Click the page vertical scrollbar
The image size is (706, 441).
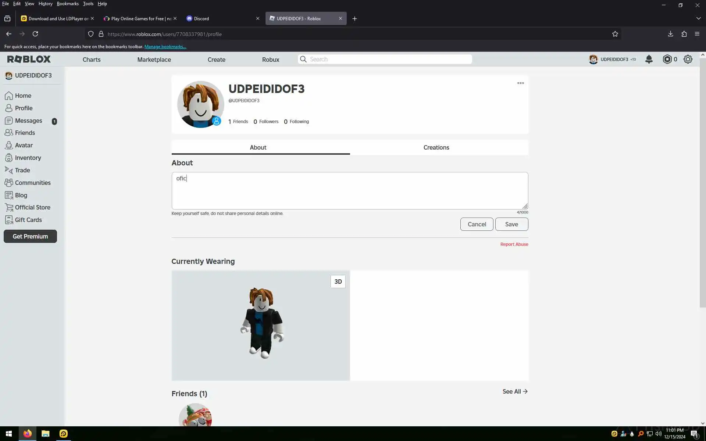[x=702, y=184]
